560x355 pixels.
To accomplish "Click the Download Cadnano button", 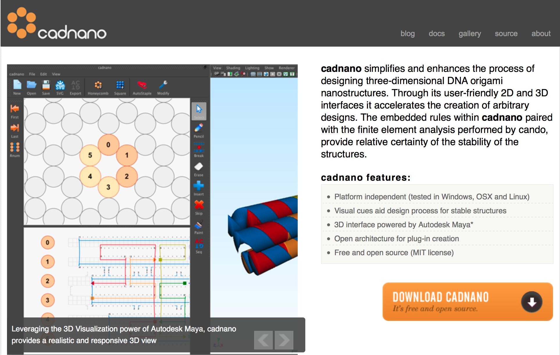I will [467, 302].
